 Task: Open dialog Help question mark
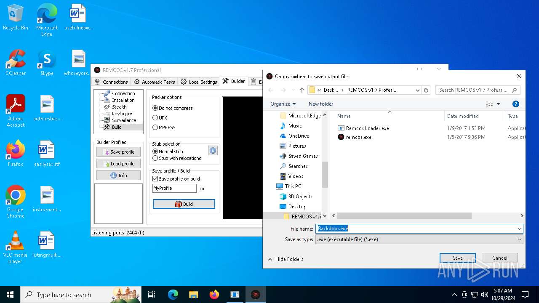tap(516, 104)
